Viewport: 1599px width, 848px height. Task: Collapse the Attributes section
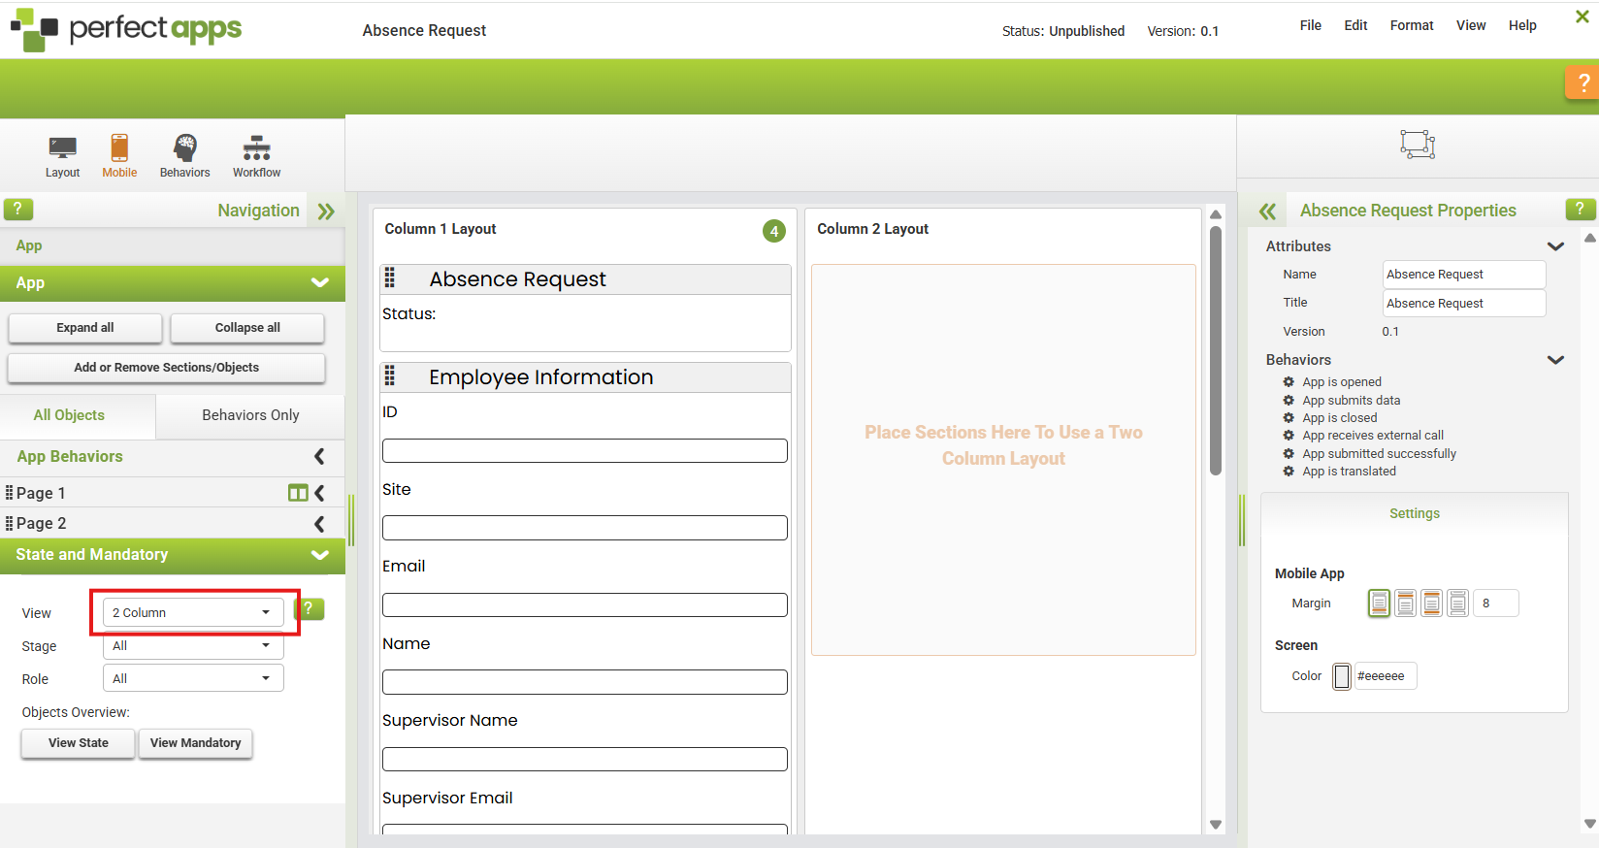[1555, 246]
